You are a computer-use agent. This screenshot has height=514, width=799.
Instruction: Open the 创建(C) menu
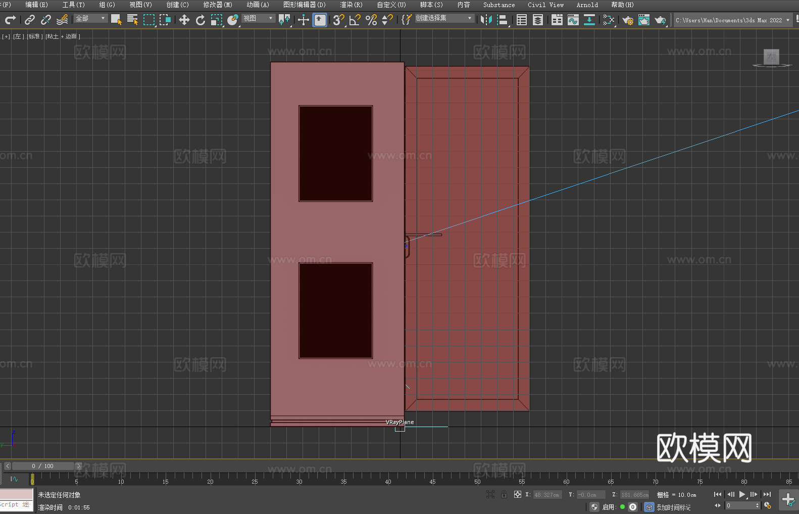(x=177, y=5)
